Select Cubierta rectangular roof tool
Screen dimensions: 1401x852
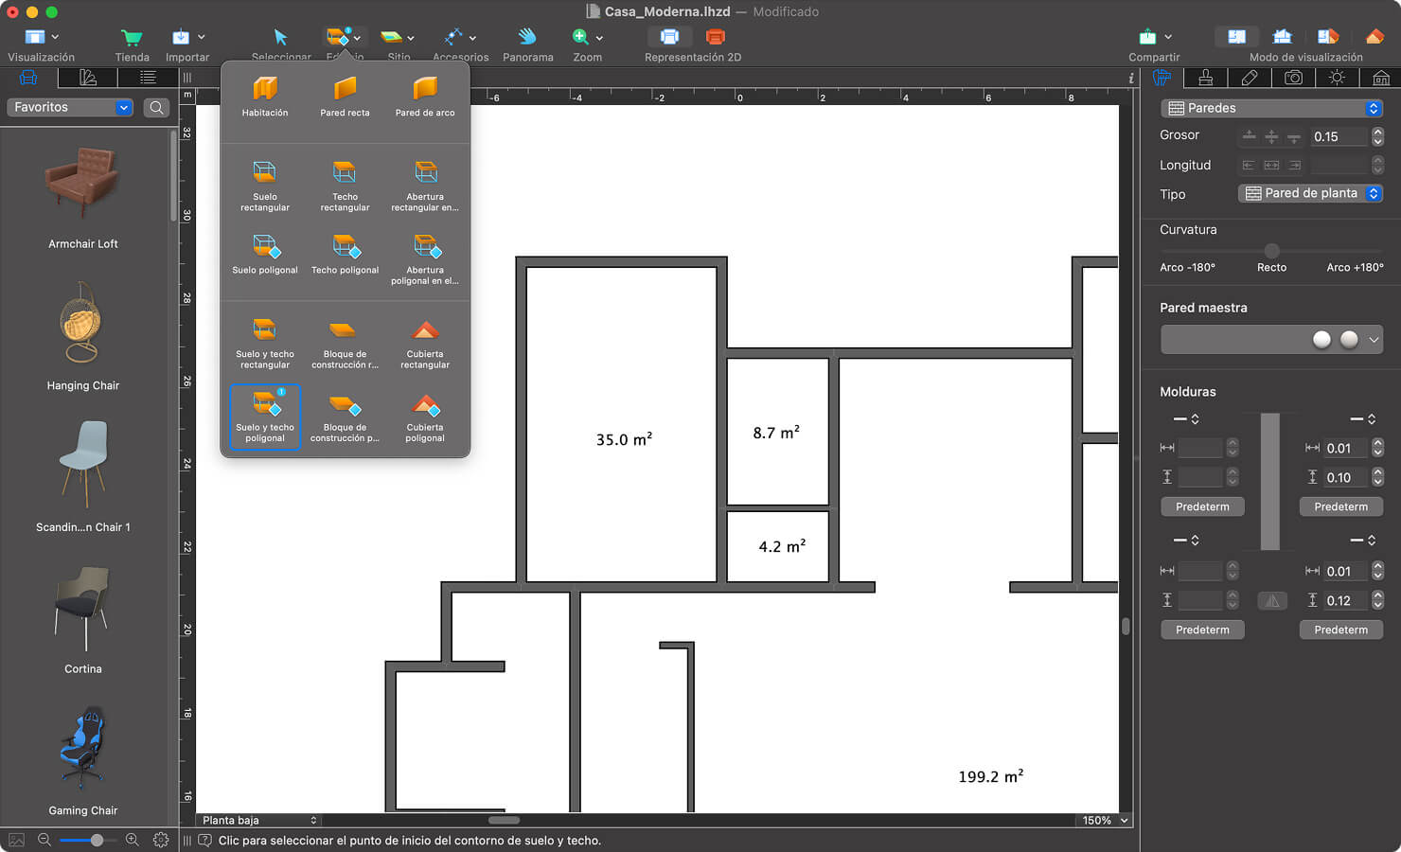pyautogui.click(x=425, y=343)
